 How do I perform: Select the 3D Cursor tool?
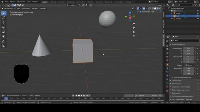4,18
